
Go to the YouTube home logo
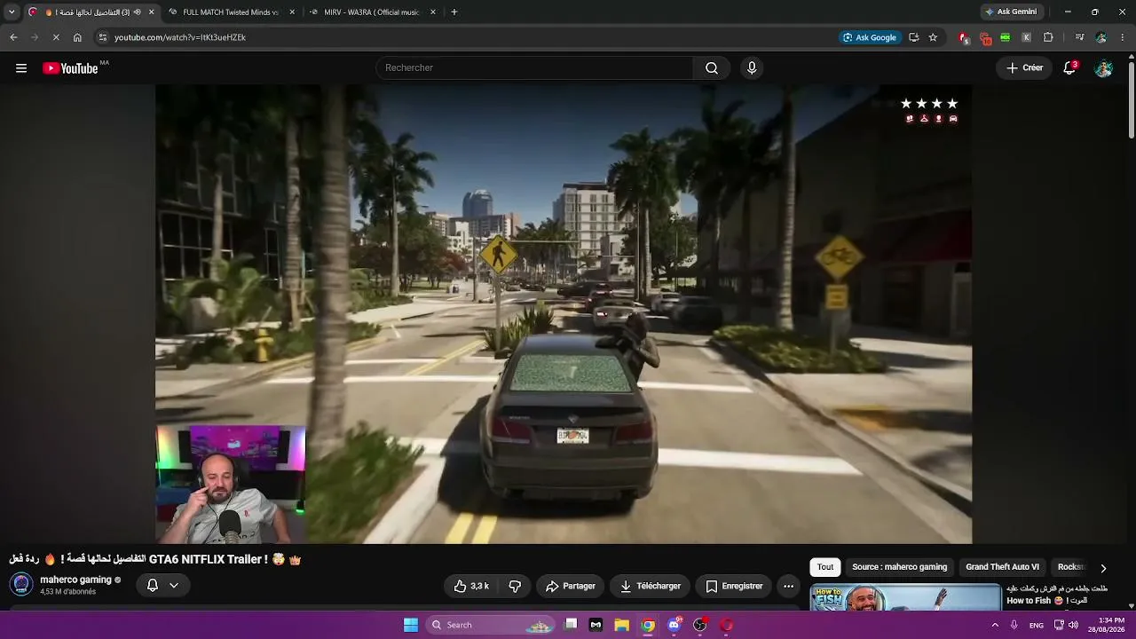point(70,68)
